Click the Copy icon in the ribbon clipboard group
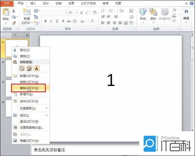195x156 pixels. click(x=14, y=17)
